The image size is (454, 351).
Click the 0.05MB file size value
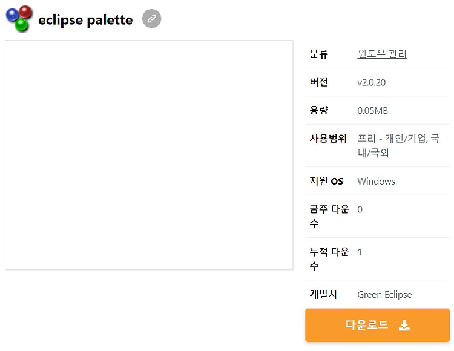(x=372, y=111)
